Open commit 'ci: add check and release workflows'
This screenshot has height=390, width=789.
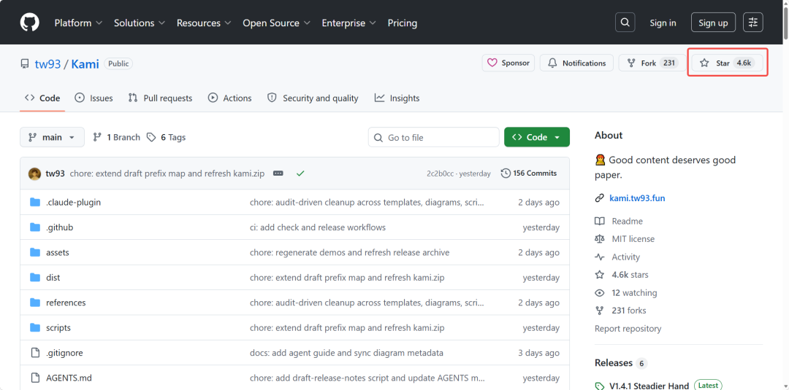(318, 227)
